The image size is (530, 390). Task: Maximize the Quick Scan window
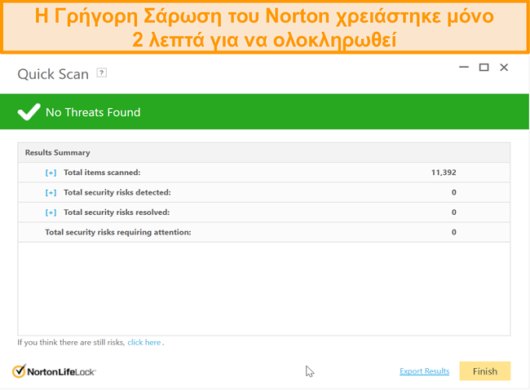pyautogui.click(x=484, y=68)
